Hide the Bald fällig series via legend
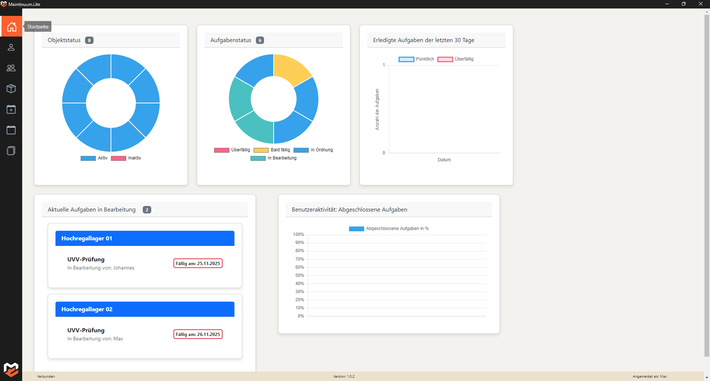Image resolution: width=710 pixels, height=381 pixels. [x=272, y=150]
